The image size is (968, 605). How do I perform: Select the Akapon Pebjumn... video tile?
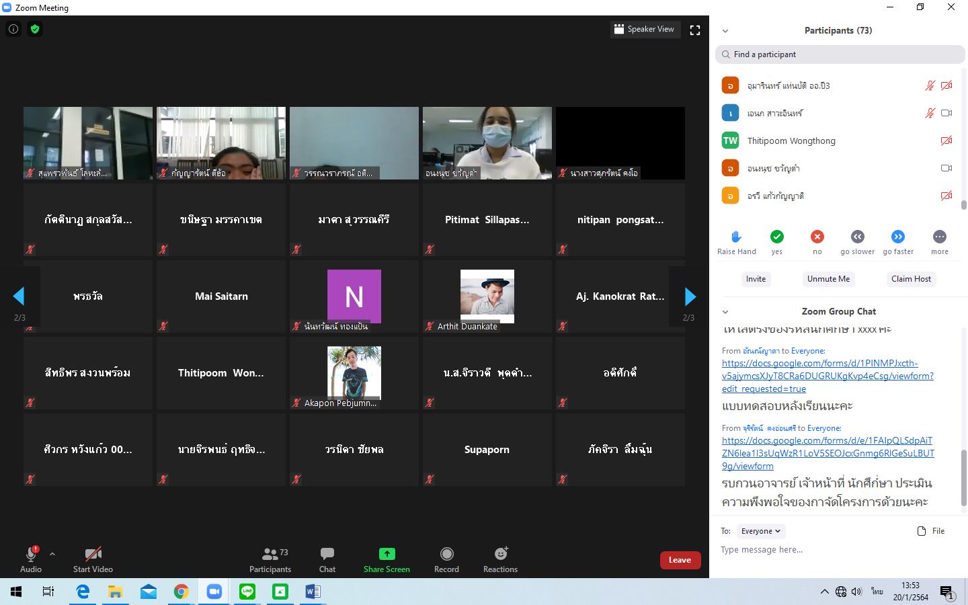(x=354, y=373)
